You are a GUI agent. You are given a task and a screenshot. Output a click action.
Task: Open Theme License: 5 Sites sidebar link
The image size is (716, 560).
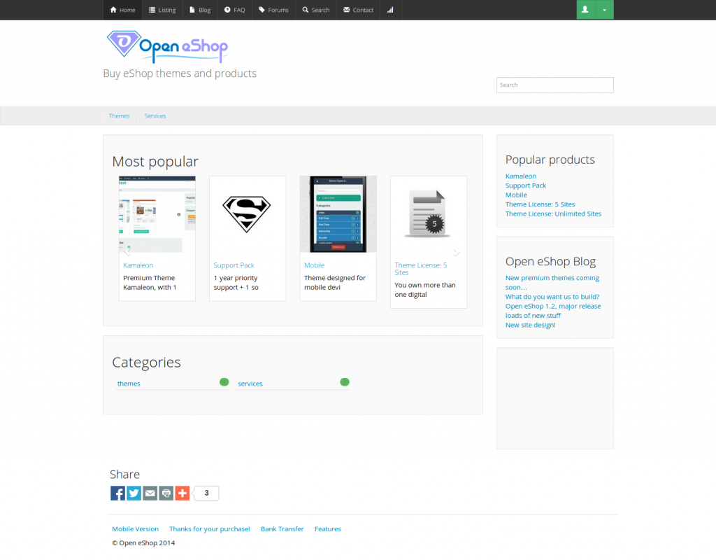click(540, 204)
